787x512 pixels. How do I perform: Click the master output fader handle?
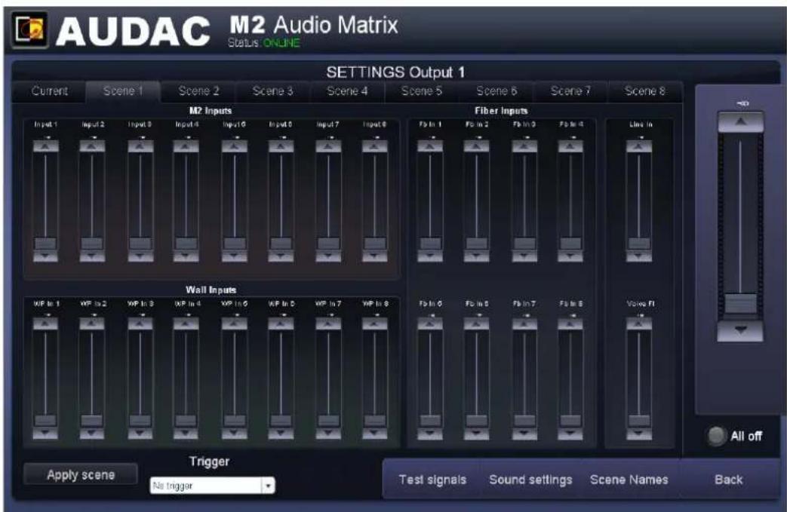coord(741,304)
